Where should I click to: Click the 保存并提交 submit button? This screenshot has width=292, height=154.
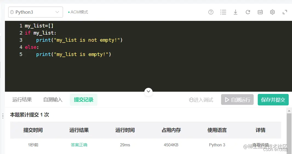pos(273,100)
